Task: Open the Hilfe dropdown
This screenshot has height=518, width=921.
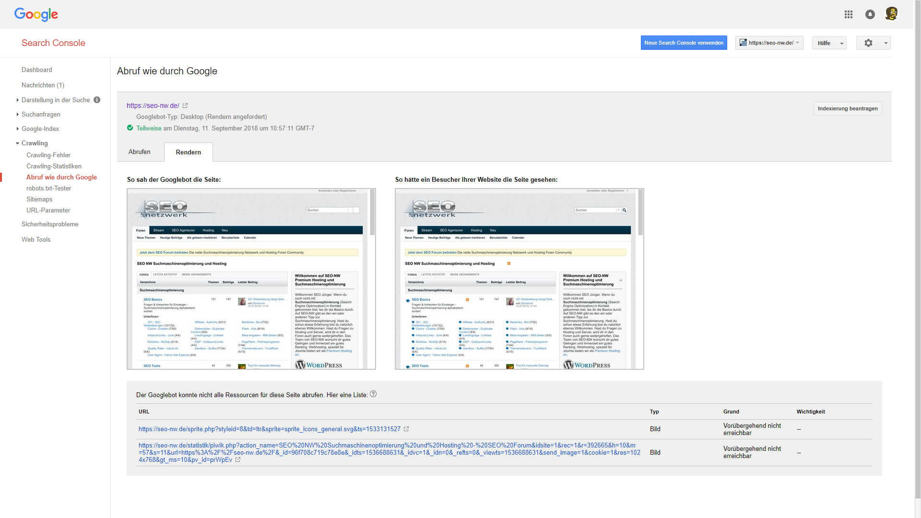Action: pyautogui.click(x=829, y=43)
